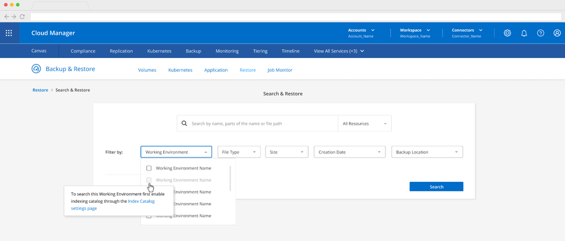Viewport: 565px width, 241px height.
Task: Click the browser reload icon
Action: 22,17
